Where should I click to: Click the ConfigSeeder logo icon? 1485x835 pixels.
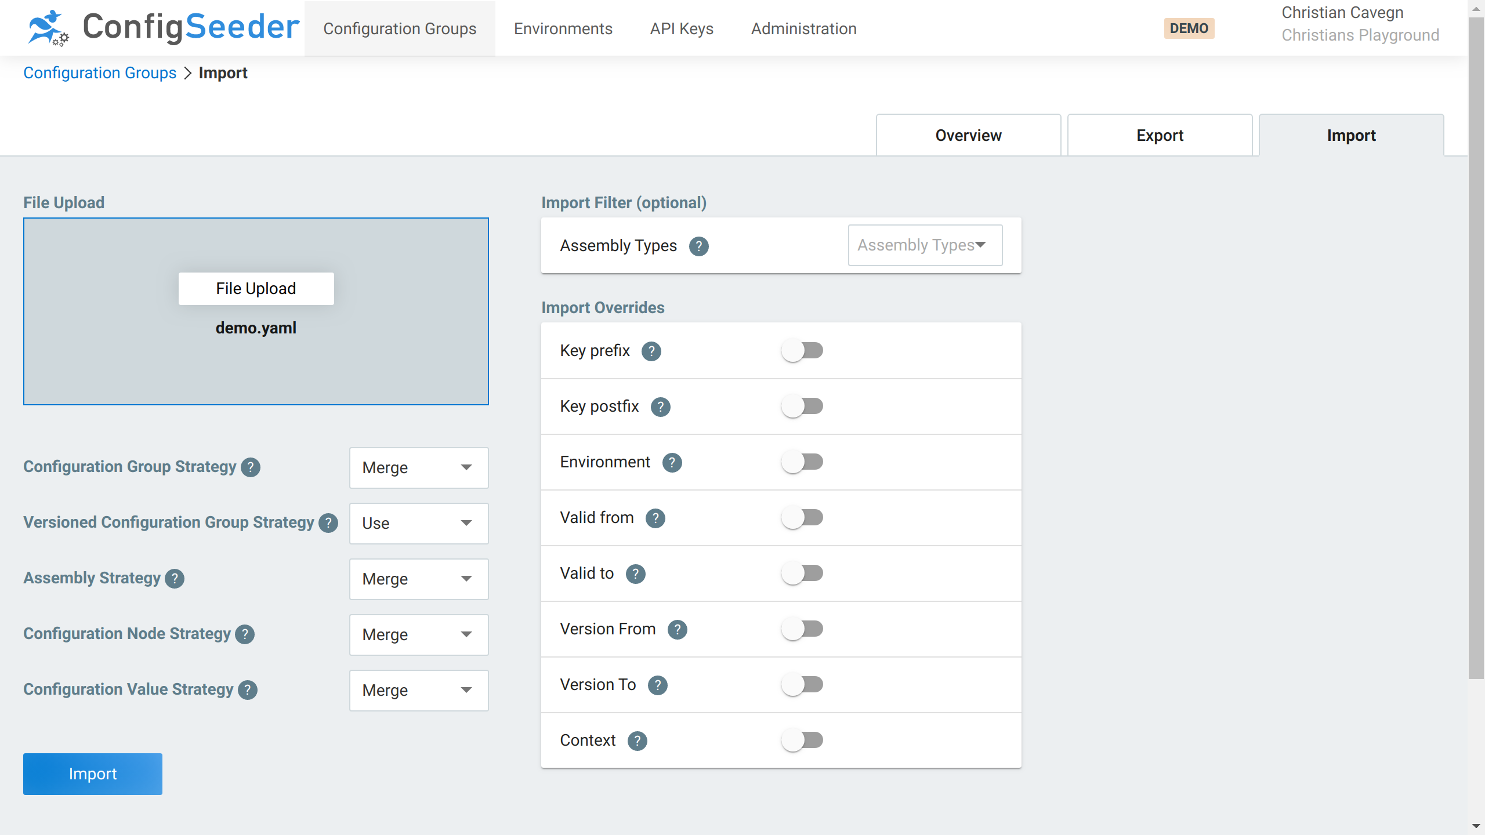(x=48, y=28)
